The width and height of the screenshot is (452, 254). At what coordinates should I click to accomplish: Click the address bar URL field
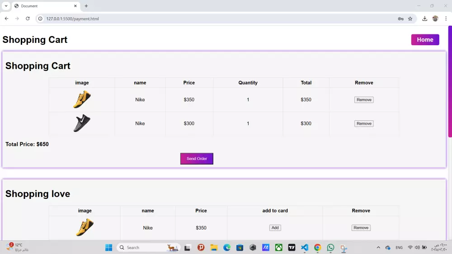219,19
